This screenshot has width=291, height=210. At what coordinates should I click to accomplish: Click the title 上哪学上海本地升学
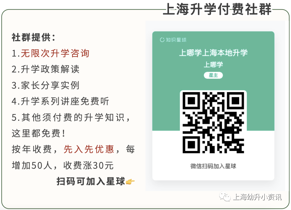click(x=213, y=53)
